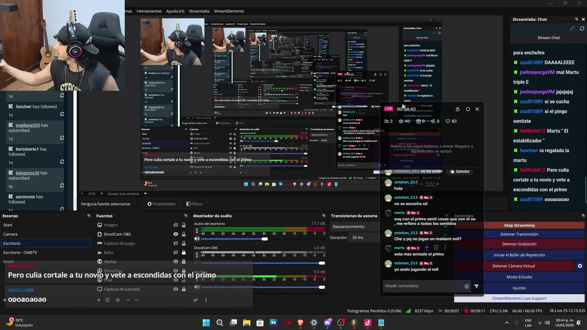Open preview zoom percentage dropdown
This screenshot has height=330, width=587.
(x=91, y=193)
